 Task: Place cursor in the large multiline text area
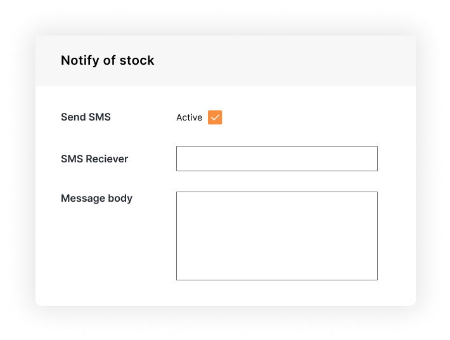(x=277, y=236)
